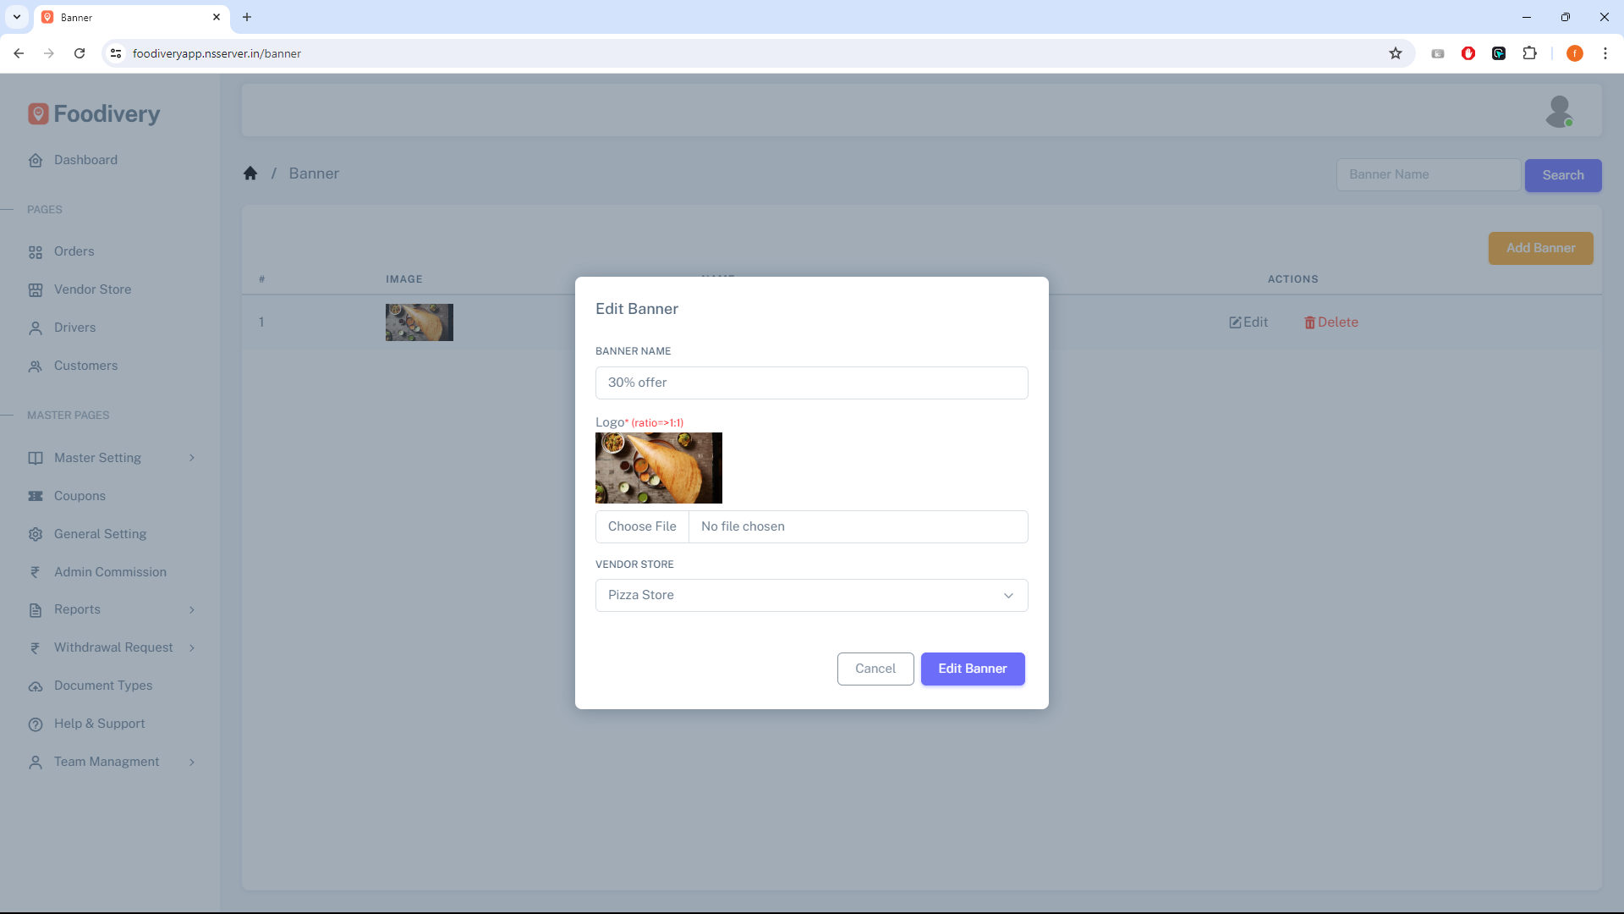Image resolution: width=1624 pixels, height=914 pixels.
Task: Open the Customers section
Action: point(85,366)
